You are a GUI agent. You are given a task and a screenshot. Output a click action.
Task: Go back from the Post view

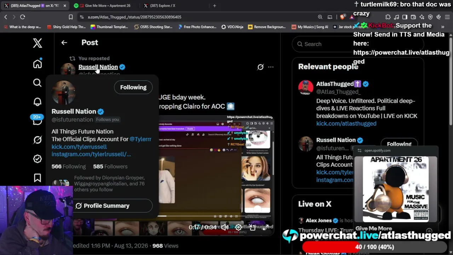pos(64,42)
